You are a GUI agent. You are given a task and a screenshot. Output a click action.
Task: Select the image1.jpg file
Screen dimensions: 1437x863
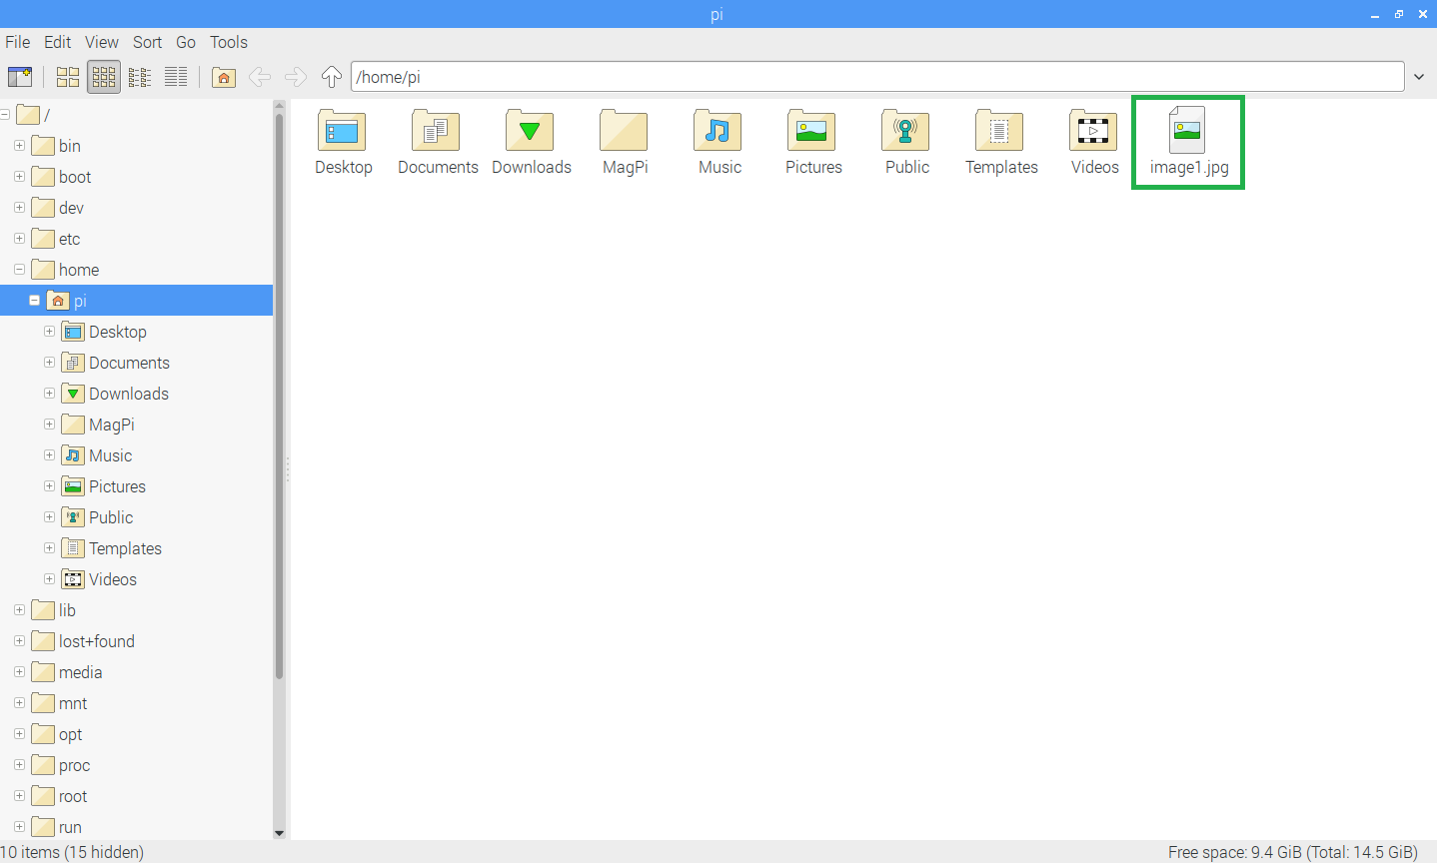click(1187, 142)
